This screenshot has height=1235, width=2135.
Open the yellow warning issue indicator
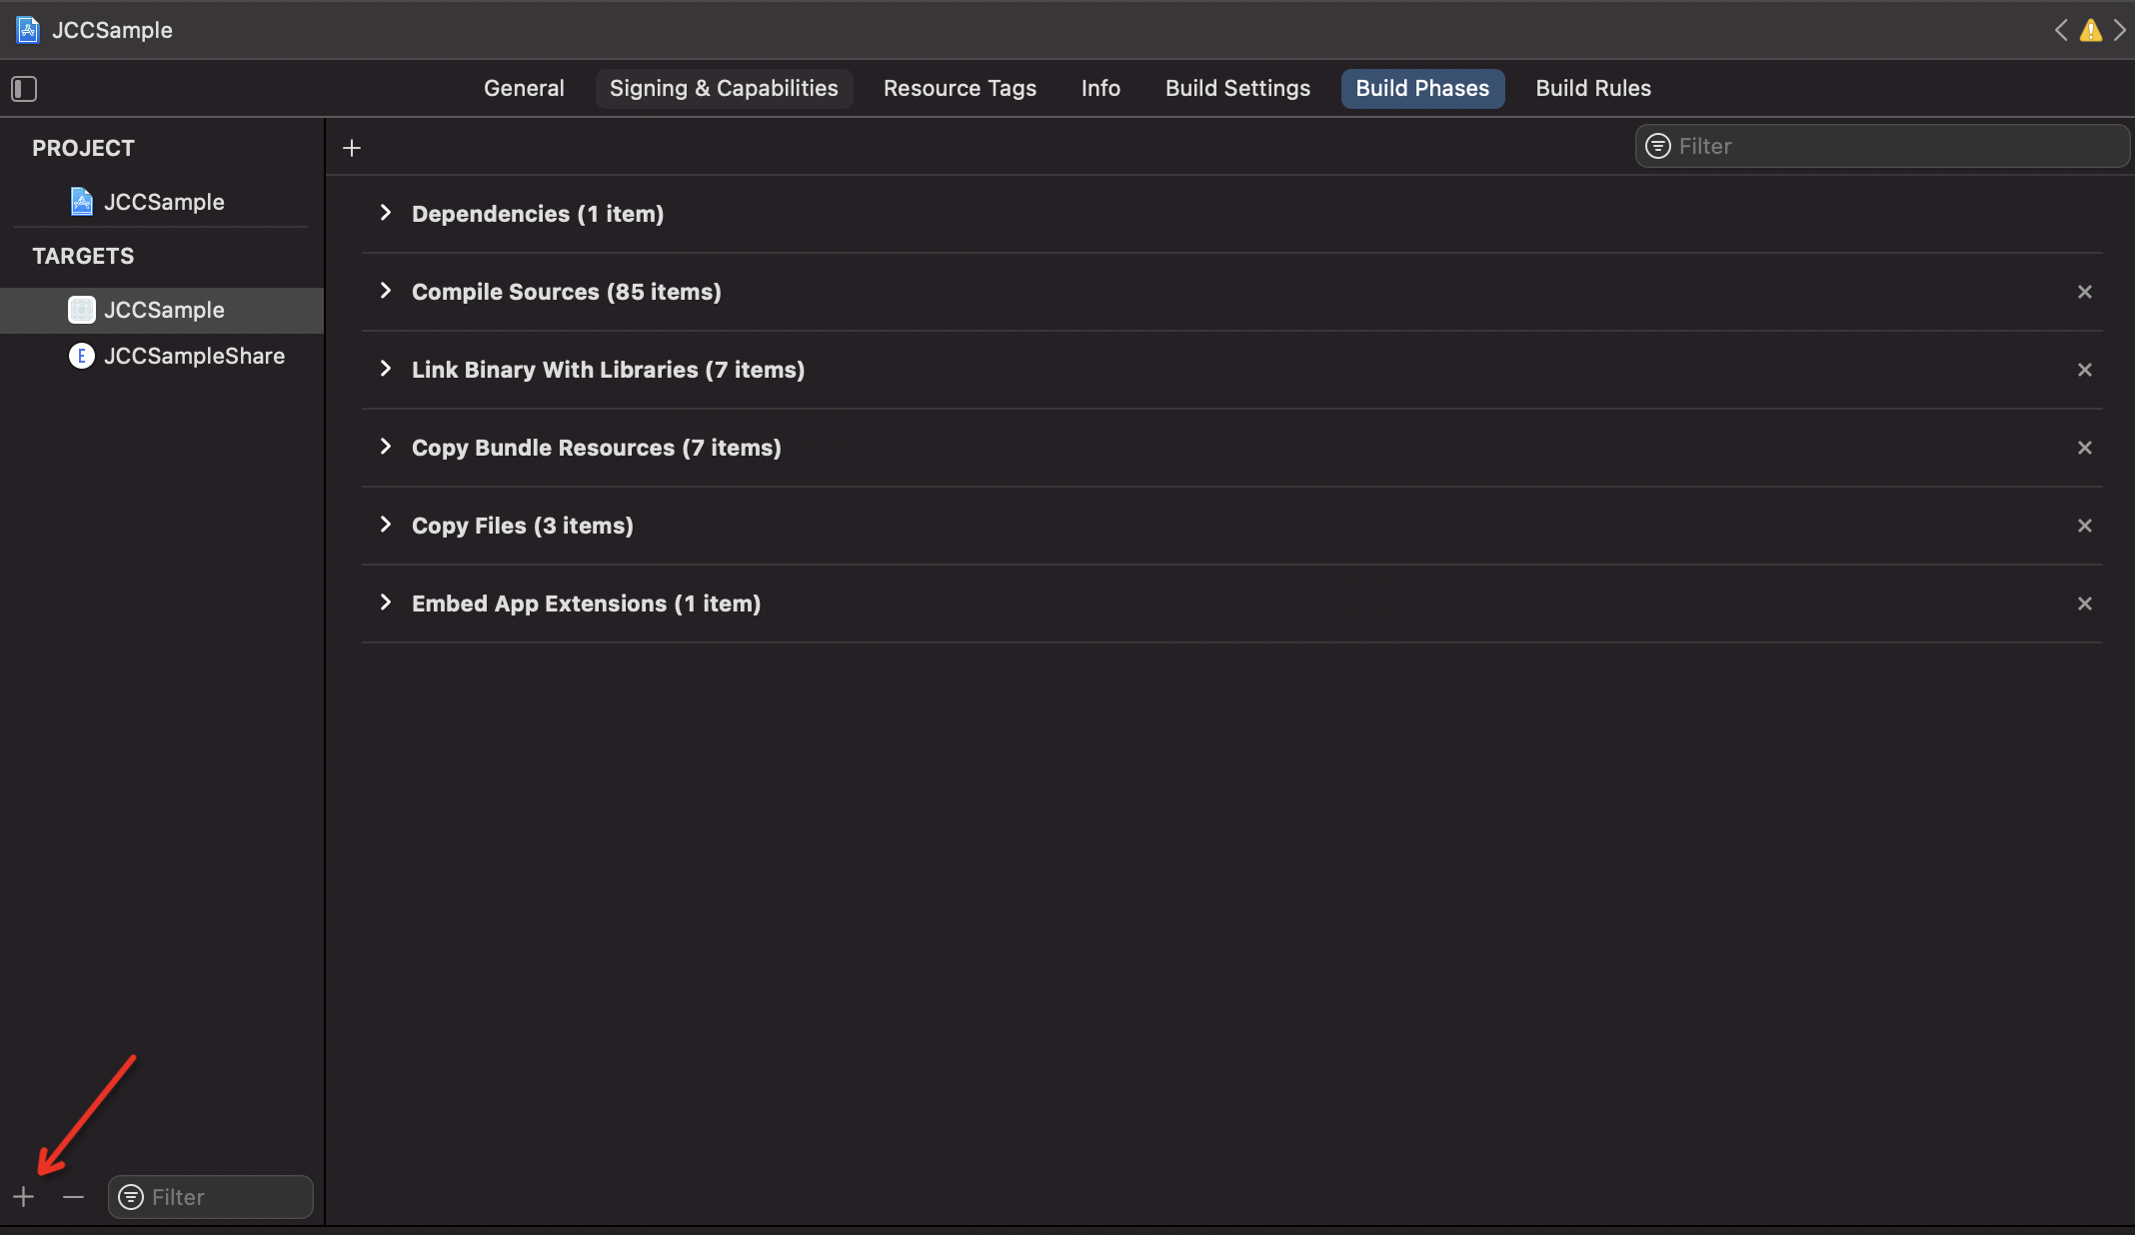point(2091,30)
